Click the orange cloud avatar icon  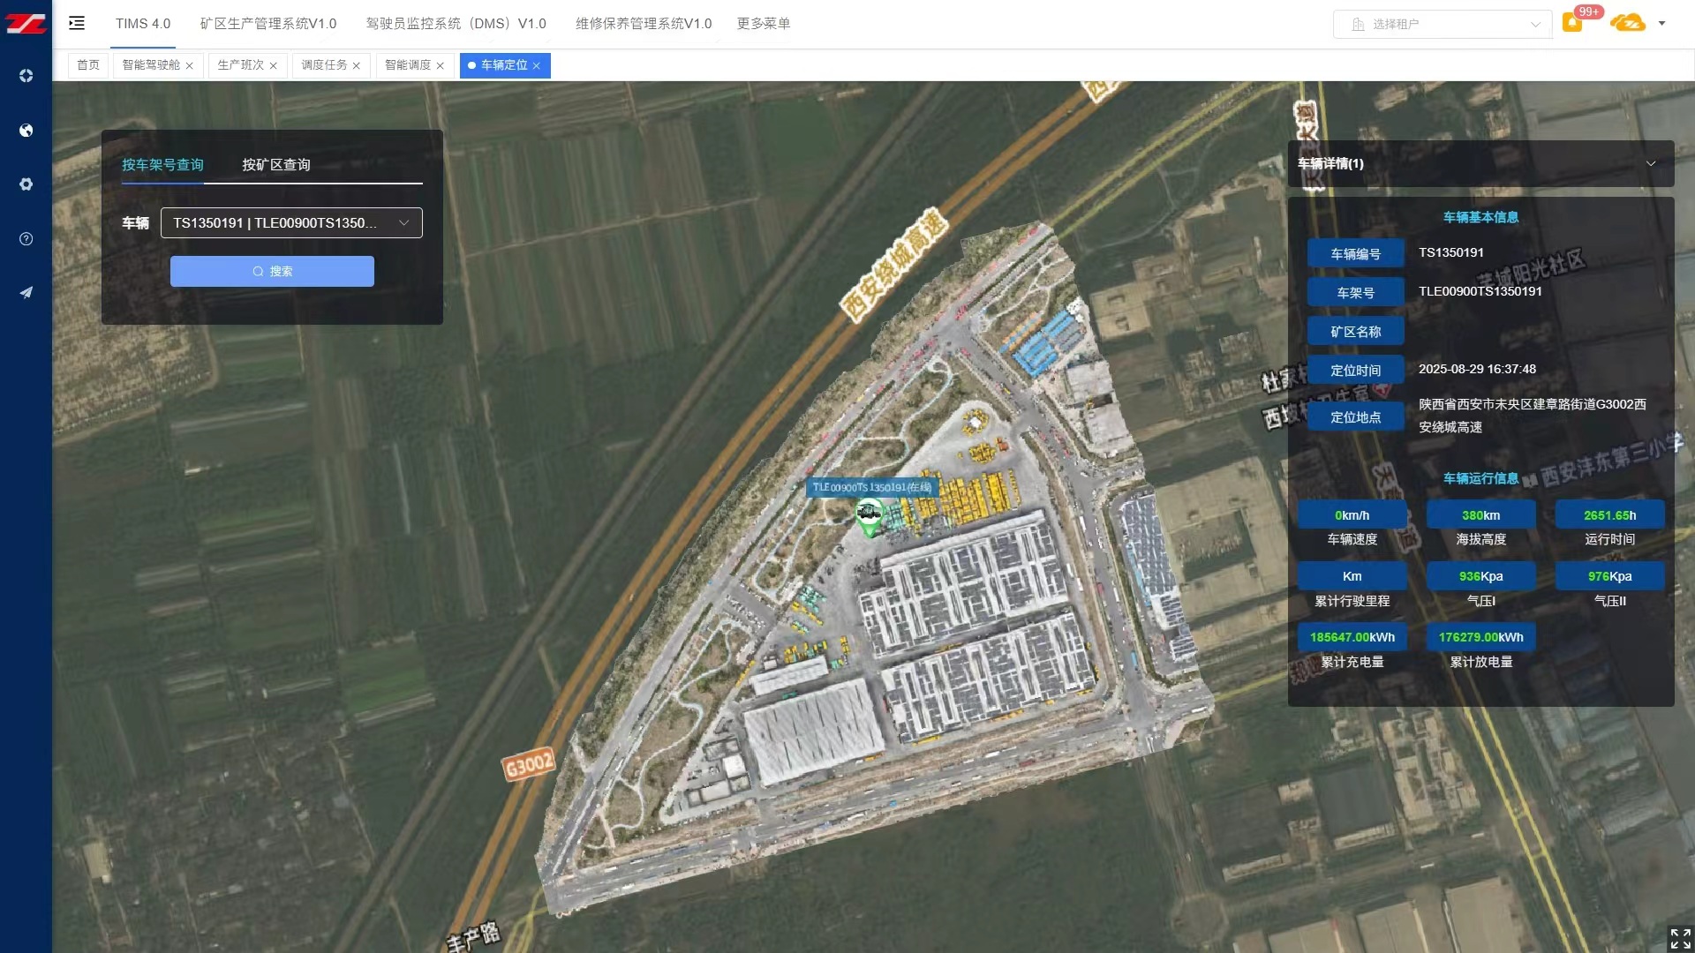1627,23
